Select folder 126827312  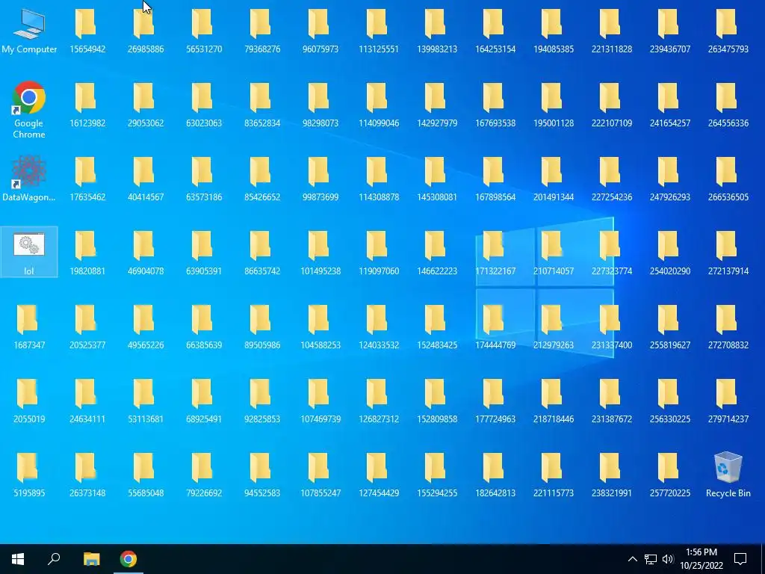pyautogui.click(x=379, y=401)
